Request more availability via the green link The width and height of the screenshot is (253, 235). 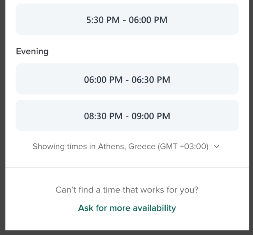click(x=127, y=208)
